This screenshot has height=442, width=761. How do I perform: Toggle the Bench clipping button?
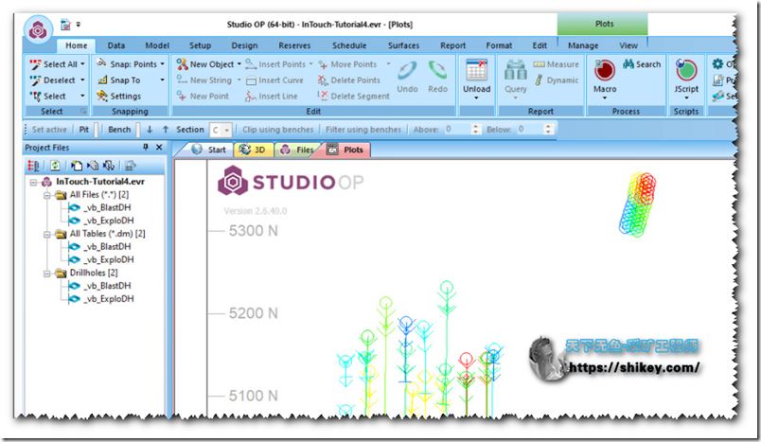click(119, 129)
